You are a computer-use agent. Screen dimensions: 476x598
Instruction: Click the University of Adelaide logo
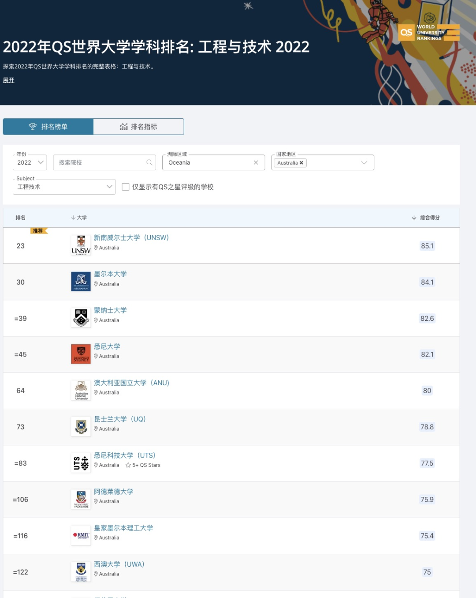(x=81, y=499)
